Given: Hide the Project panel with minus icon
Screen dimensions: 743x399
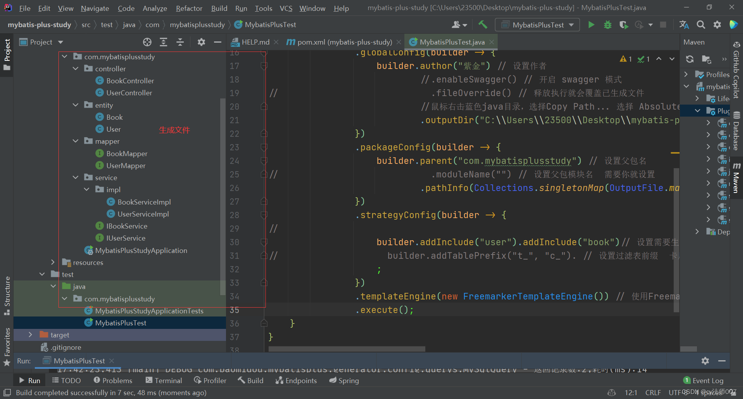Looking at the screenshot, I should (217, 42).
